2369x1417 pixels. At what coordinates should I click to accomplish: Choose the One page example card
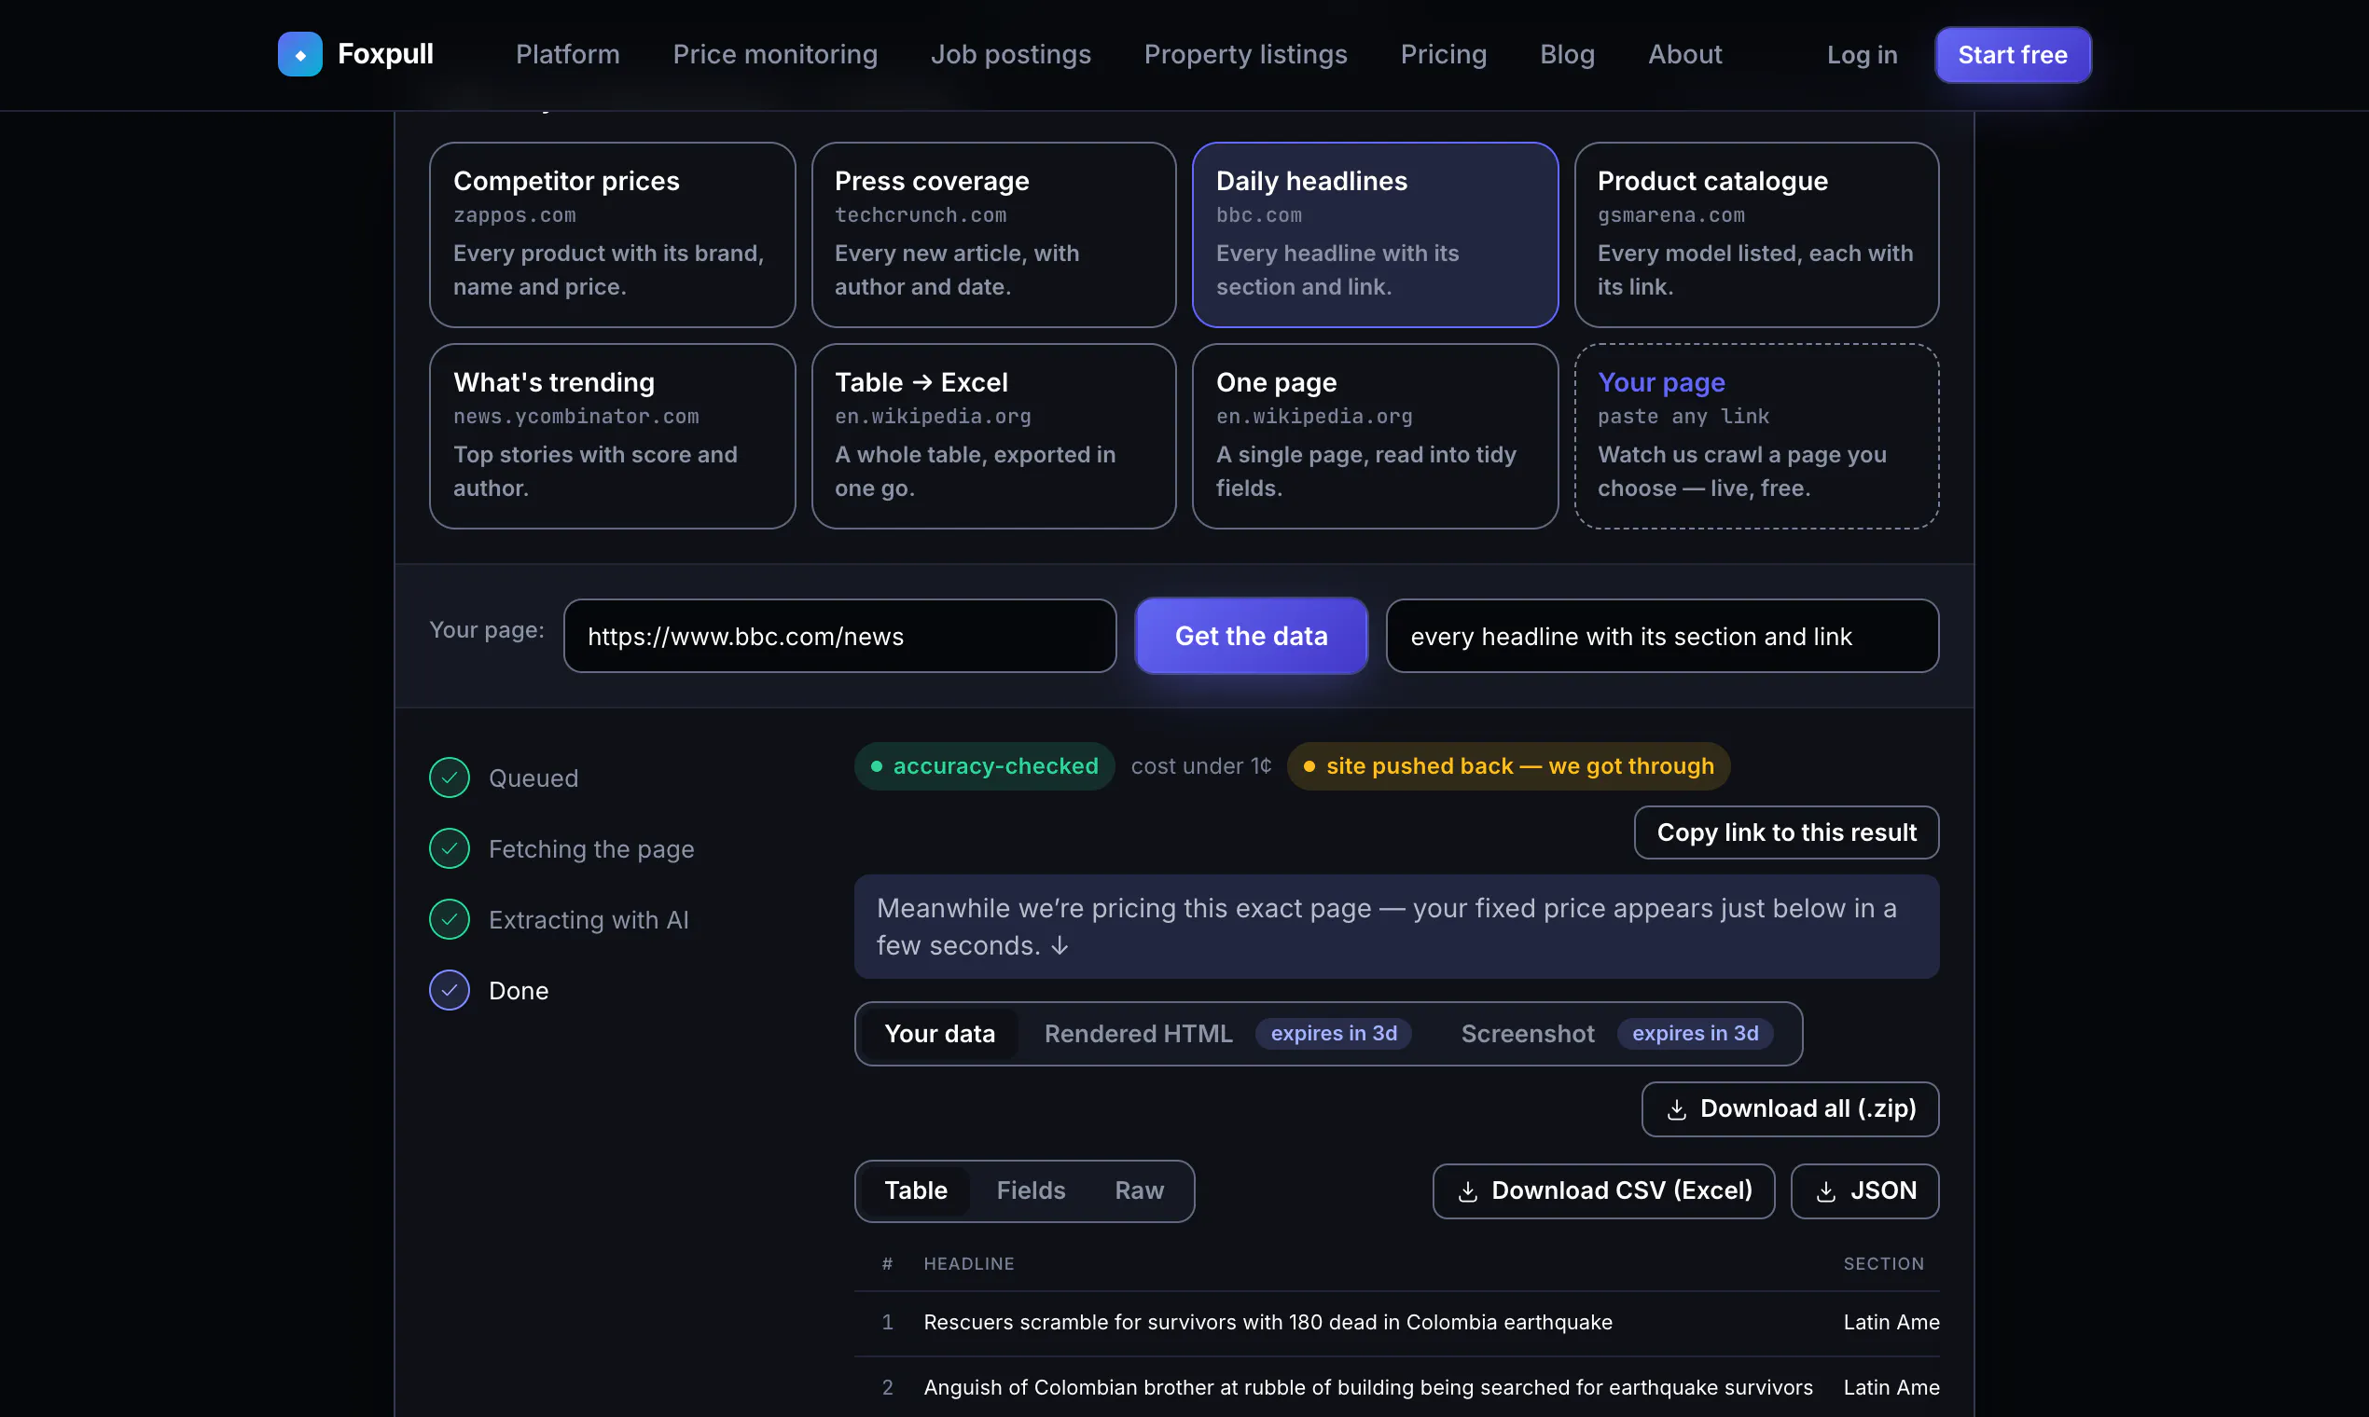pyautogui.click(x=1375, y=436)
